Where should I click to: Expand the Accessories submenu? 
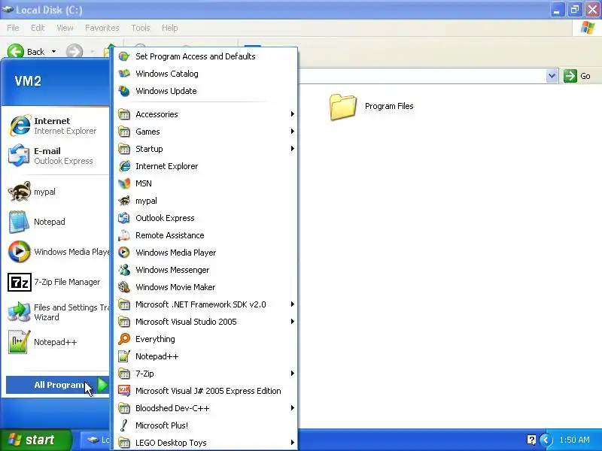pos(204,114)
